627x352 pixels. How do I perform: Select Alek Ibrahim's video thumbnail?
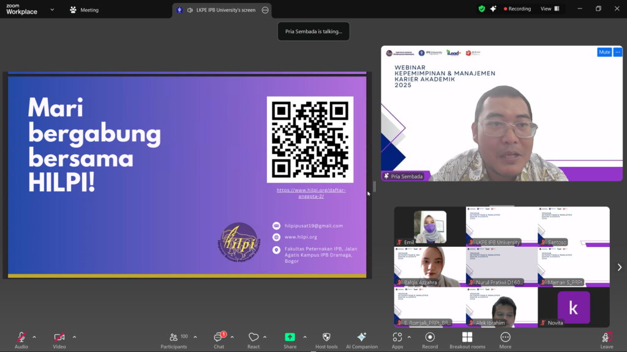(501, 307)
